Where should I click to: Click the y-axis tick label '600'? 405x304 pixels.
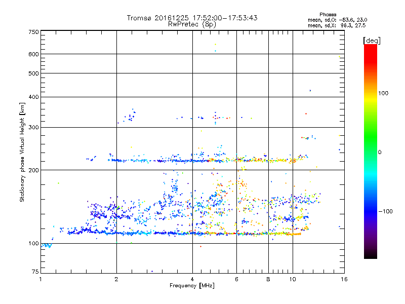pyautogui.click(x=33, y=54)
